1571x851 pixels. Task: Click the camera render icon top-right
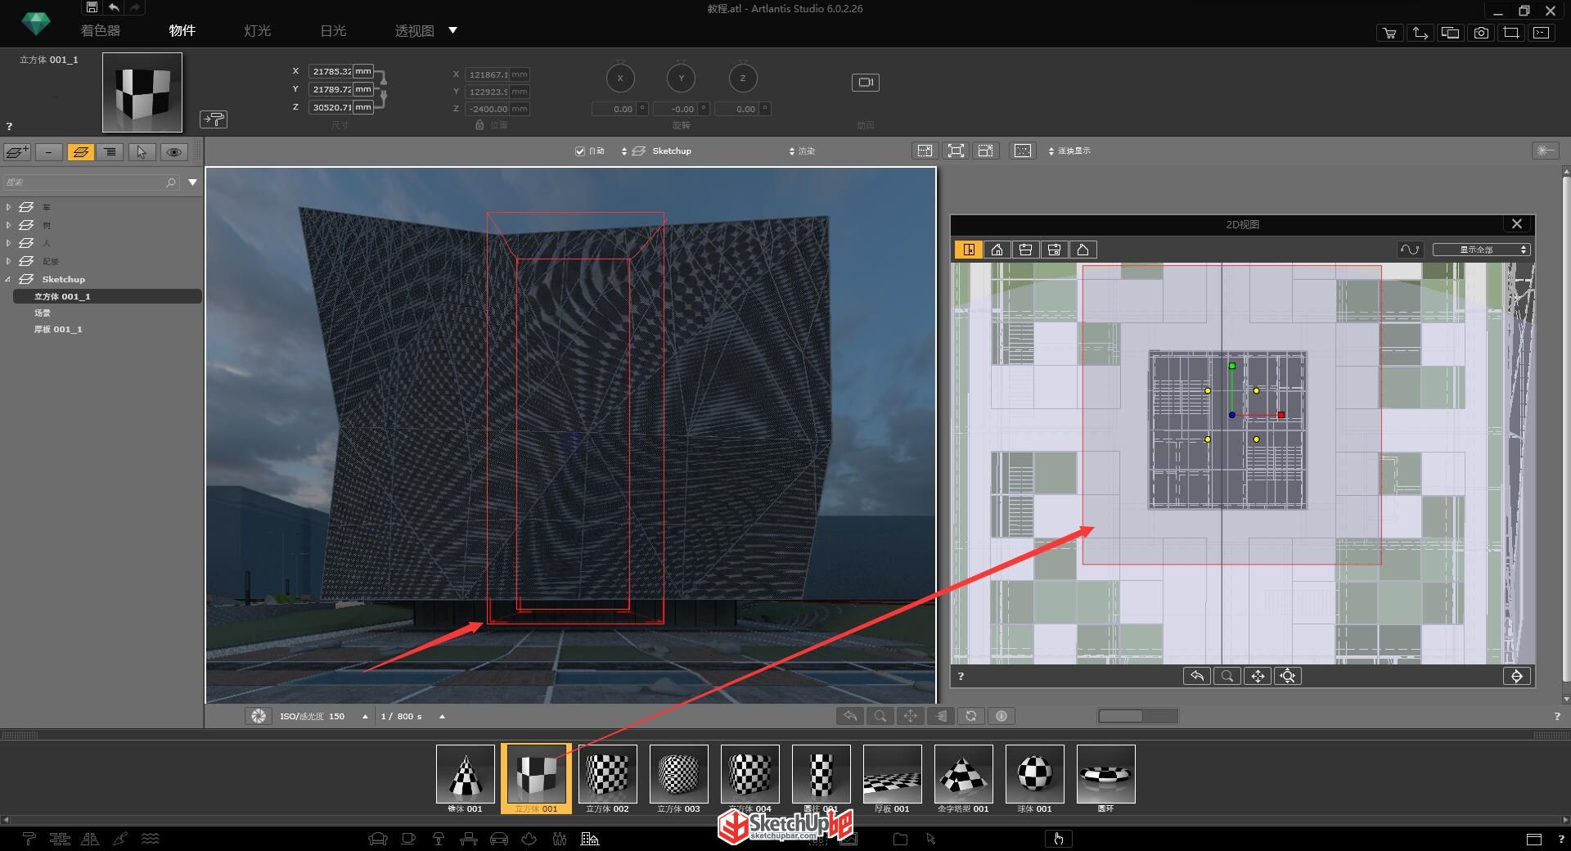click(x=1481, y=33)
